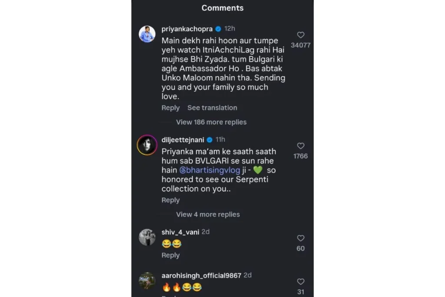445x297 pixels.
Task: Open the shiv_4_vani username
Action: coord(180,232)
